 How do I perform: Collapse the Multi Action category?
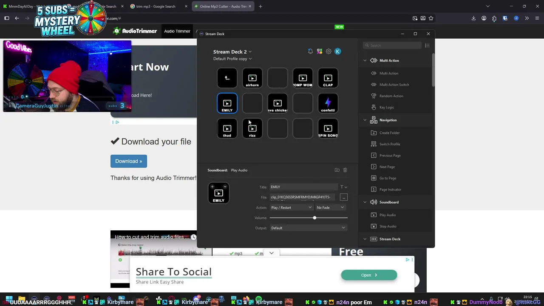365,60
